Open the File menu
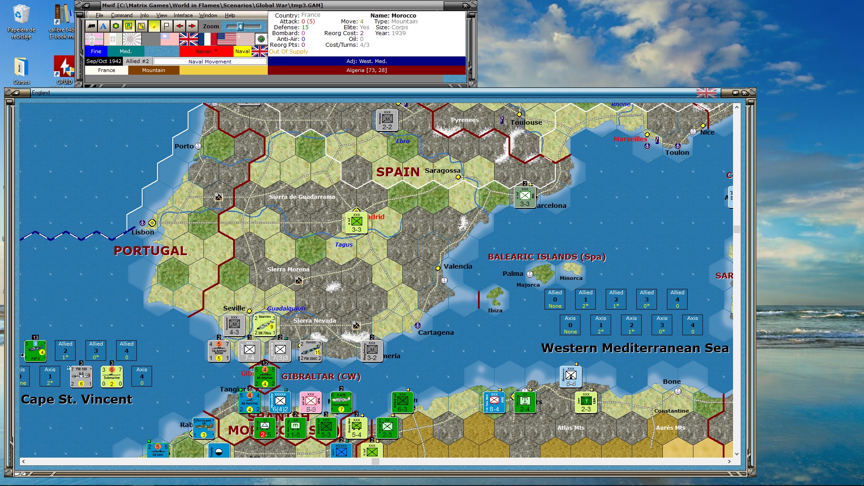 tap(99, 15)
